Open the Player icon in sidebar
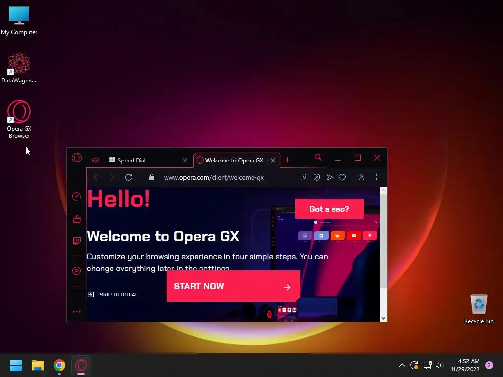 pyautogui.click(x=76, y=271)
